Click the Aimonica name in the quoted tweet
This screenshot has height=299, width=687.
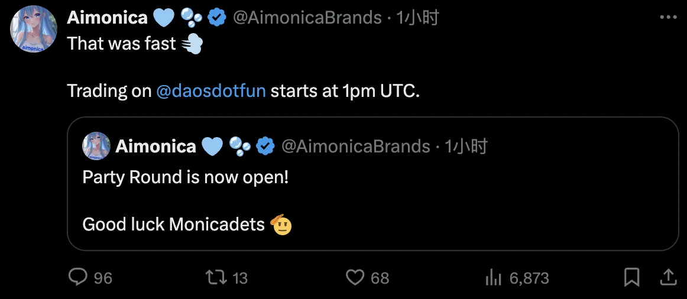point(155,146)
